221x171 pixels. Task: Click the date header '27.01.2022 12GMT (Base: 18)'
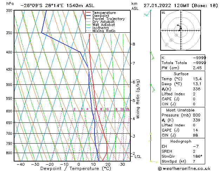point(181,6)
